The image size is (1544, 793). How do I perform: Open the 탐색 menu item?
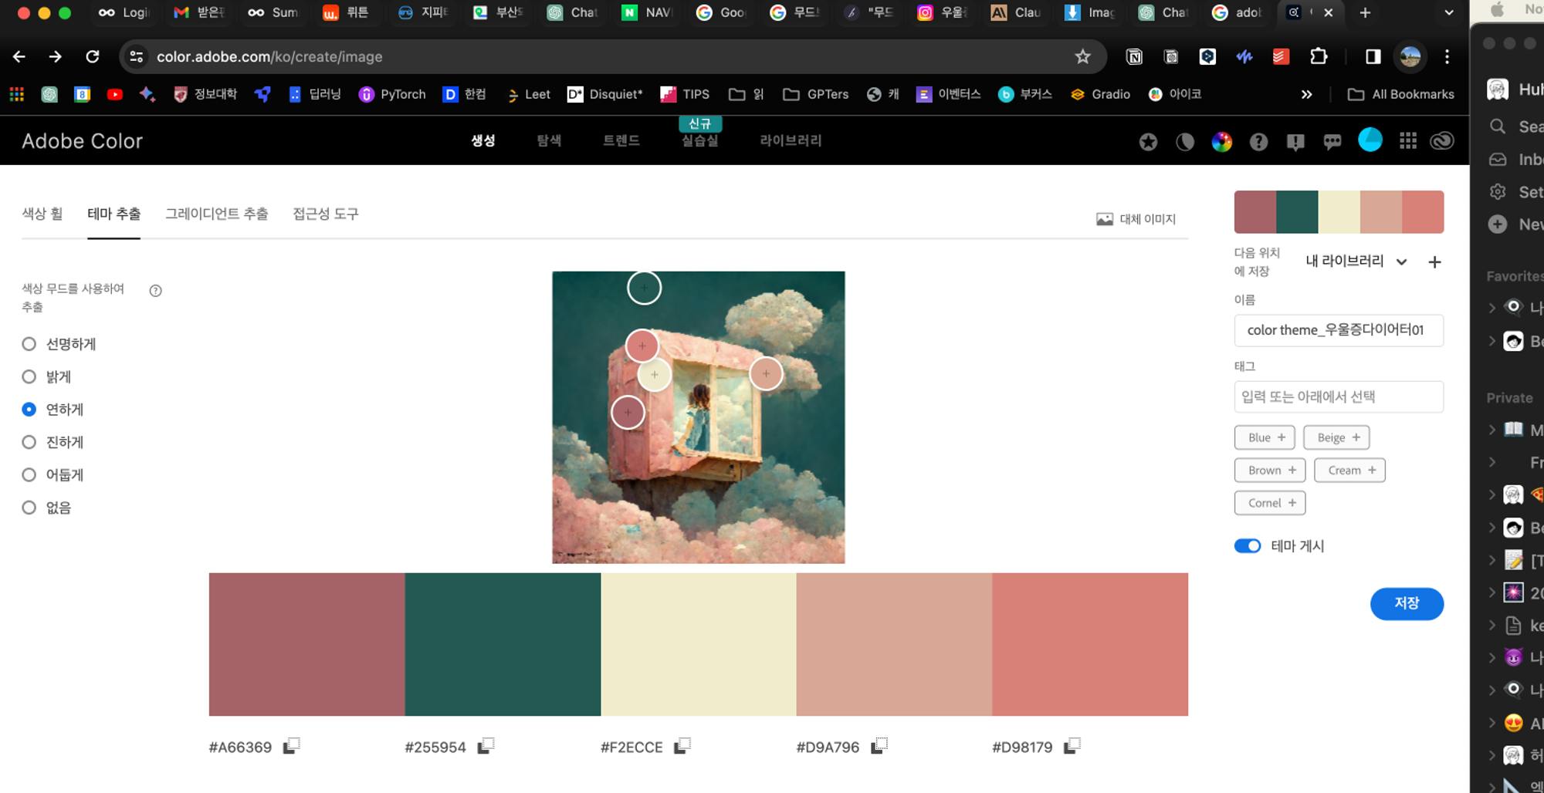click(x=549, y=140)
